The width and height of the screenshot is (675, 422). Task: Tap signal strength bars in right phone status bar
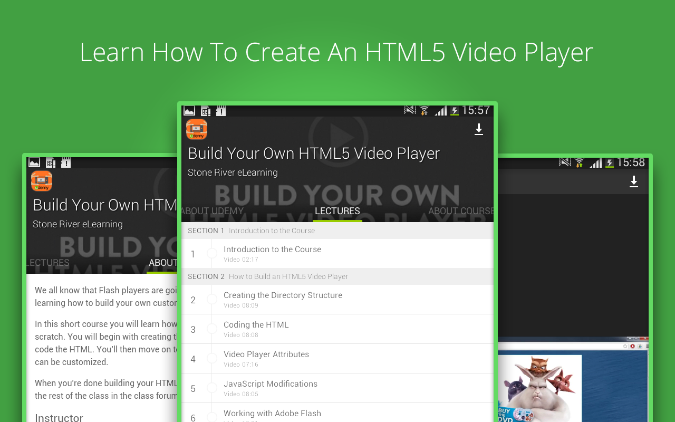595,162
